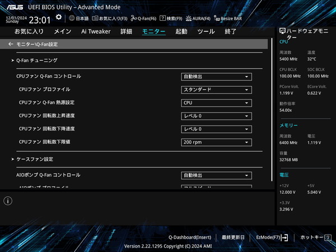This screenshot has height=252, width=336.
Task: Click the settings gear icon beside the clock
Action: 59,18
